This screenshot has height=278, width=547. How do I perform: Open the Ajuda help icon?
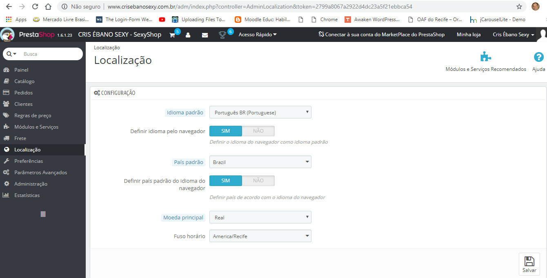tap(539, 57)
